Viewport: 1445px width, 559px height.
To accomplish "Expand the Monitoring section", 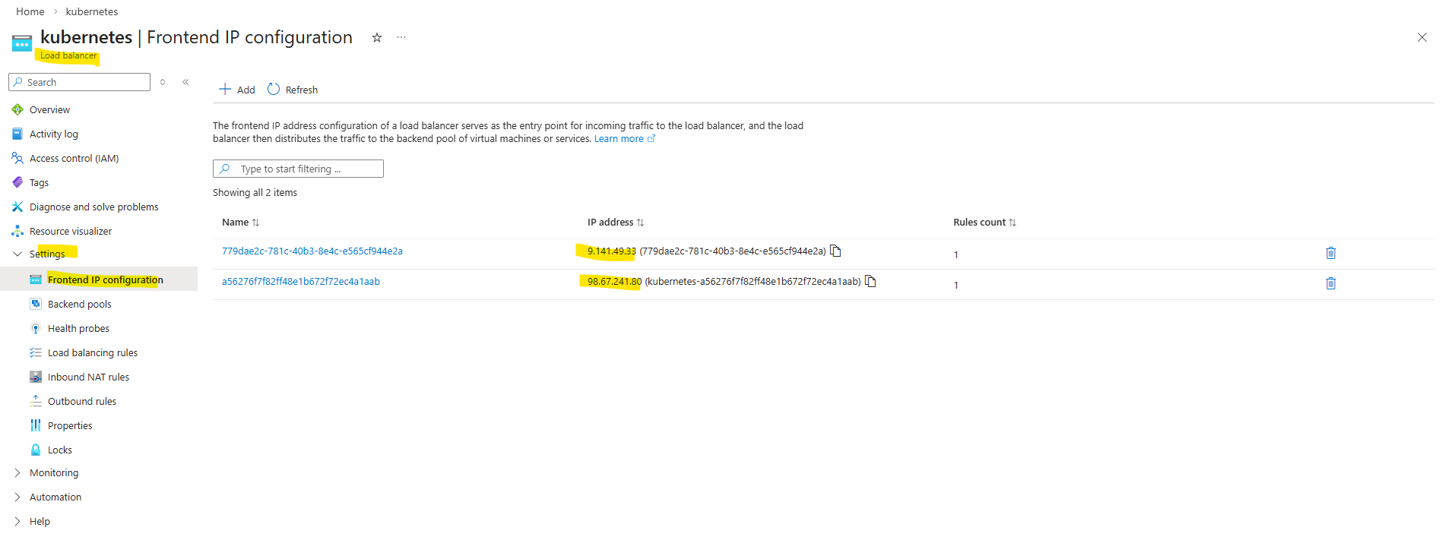I will tap(17, 472).
